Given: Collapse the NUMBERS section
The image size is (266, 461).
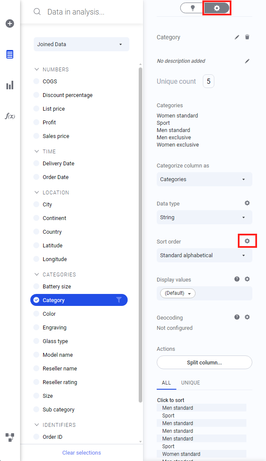Looking at the screenshot, I should 36,69.
